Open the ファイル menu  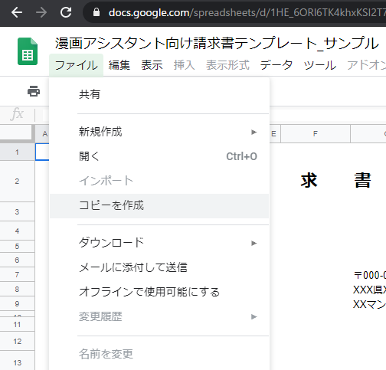tap(76, 65)
